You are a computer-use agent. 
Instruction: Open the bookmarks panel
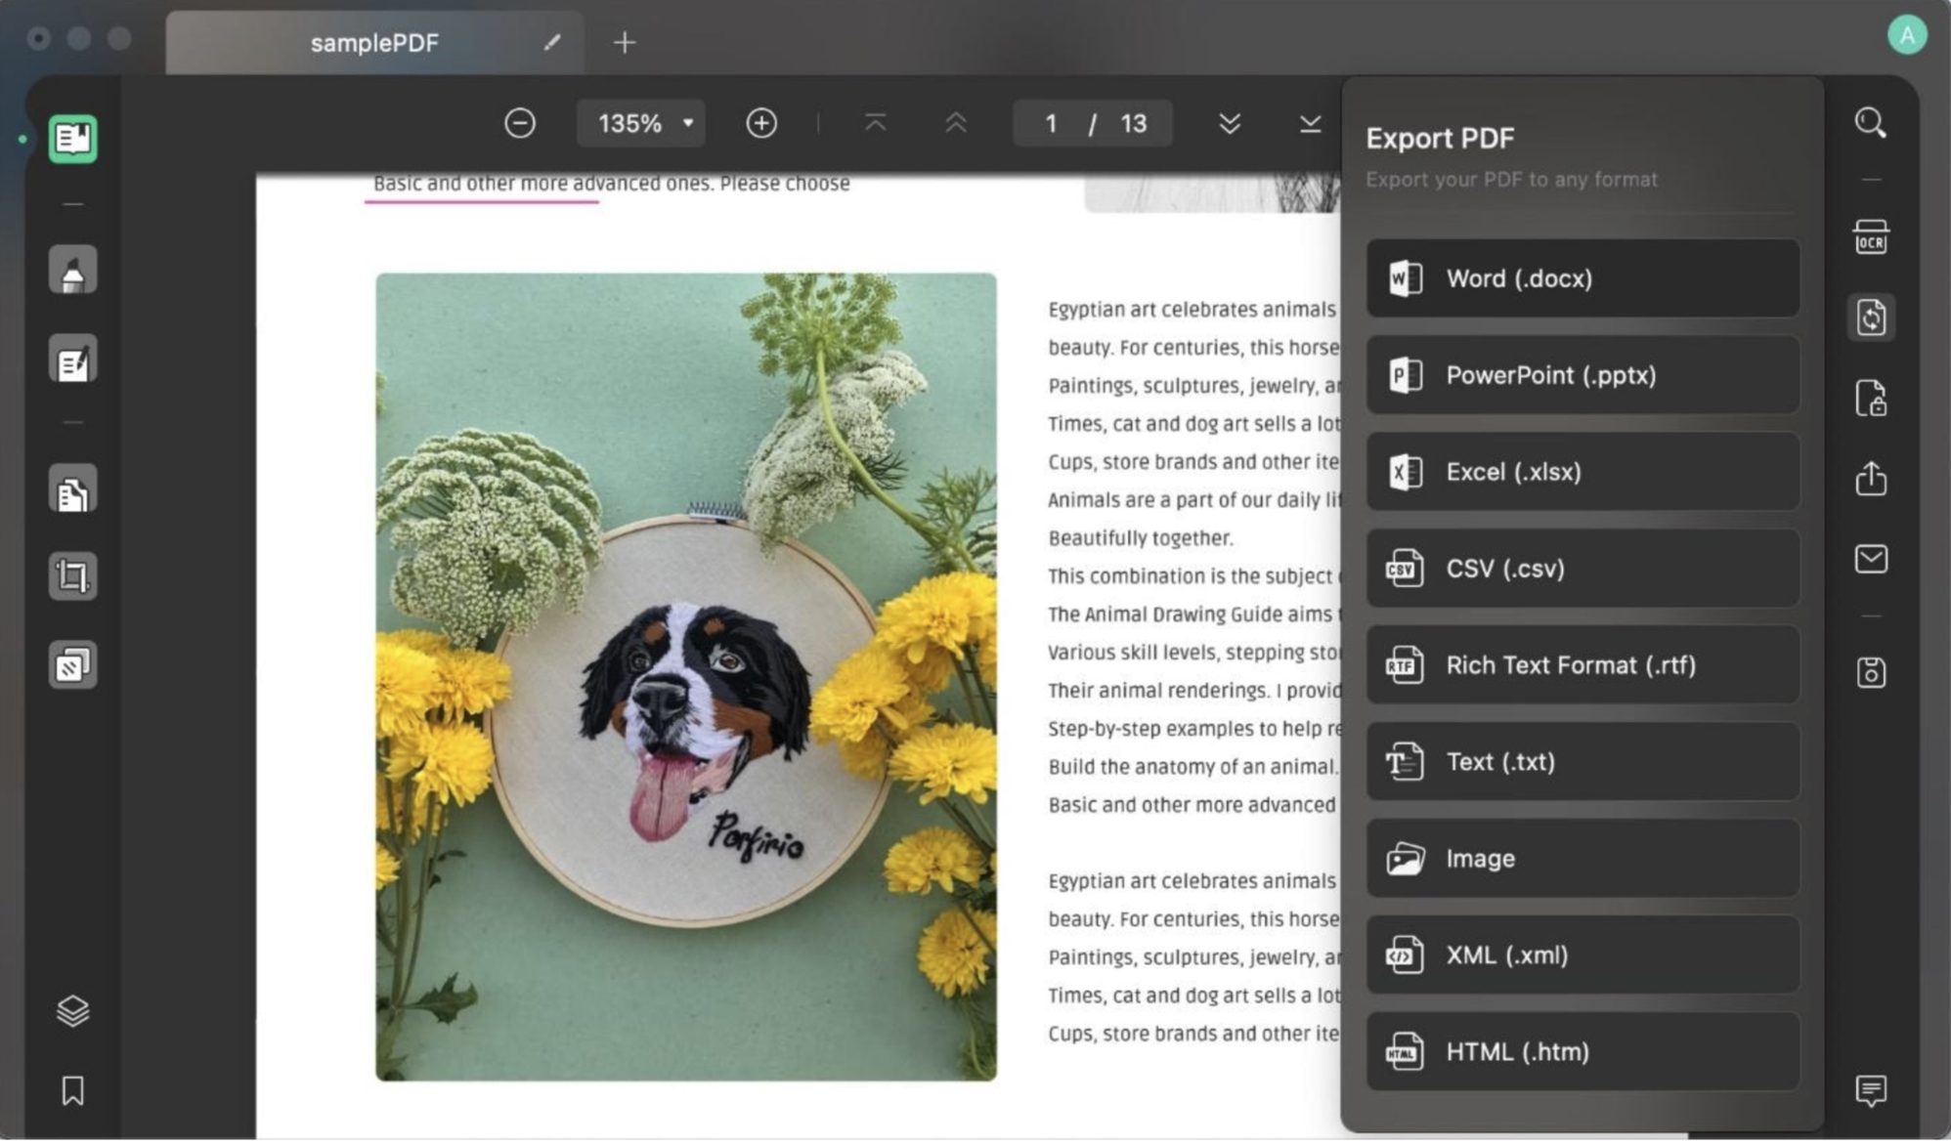(x=72, y=1092)
